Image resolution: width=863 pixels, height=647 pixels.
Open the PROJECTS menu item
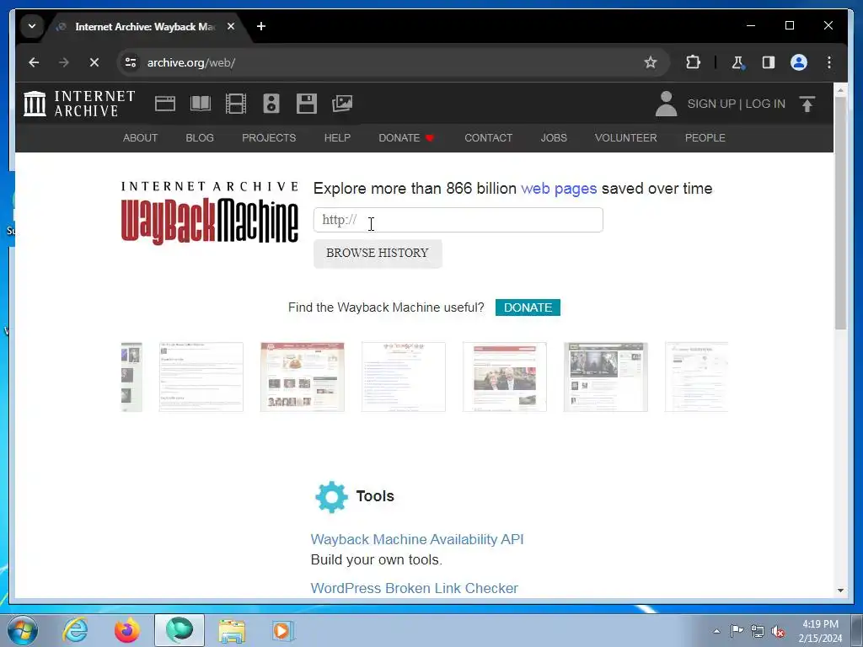click(269, 138)
